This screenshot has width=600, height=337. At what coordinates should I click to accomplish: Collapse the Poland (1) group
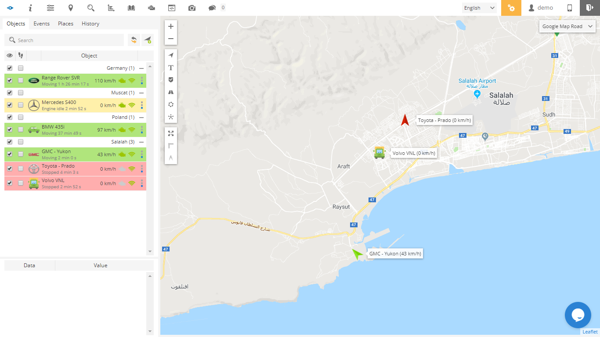click(x=141, y=118)
